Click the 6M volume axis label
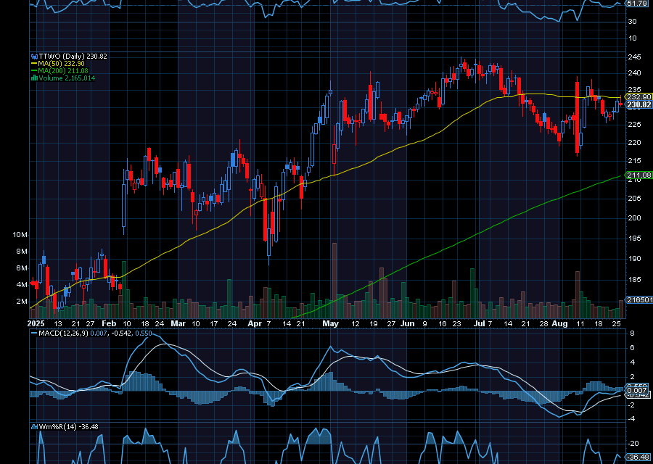This screenshot has width=653, height=464. pos(22,268)
